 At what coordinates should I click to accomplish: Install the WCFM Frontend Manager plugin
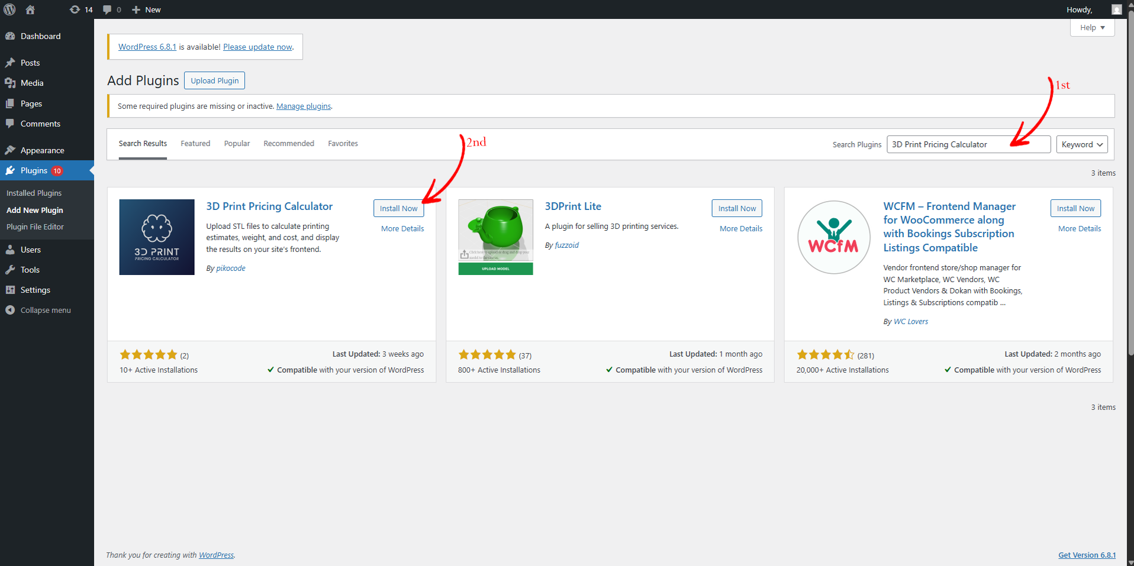tap(1075, 208)
